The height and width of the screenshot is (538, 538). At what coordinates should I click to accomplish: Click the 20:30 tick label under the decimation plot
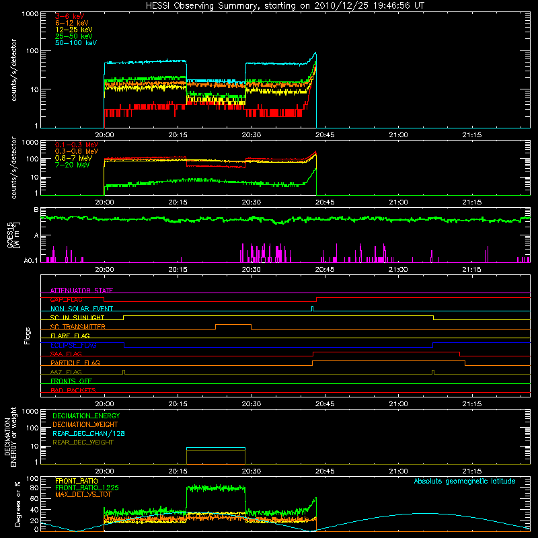coord(251,471)
